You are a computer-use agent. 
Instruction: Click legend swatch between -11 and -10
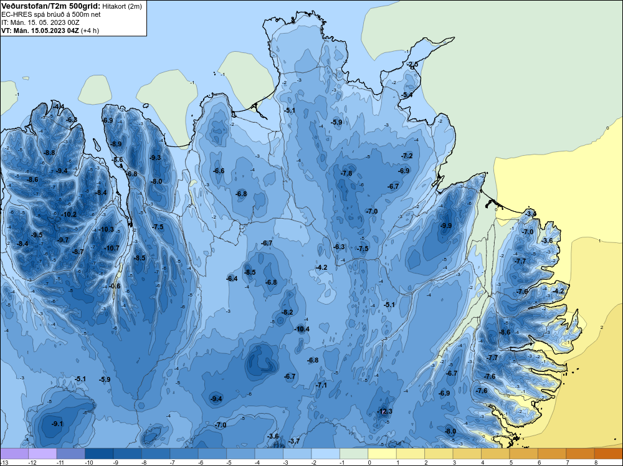click(x=71, y=454)
